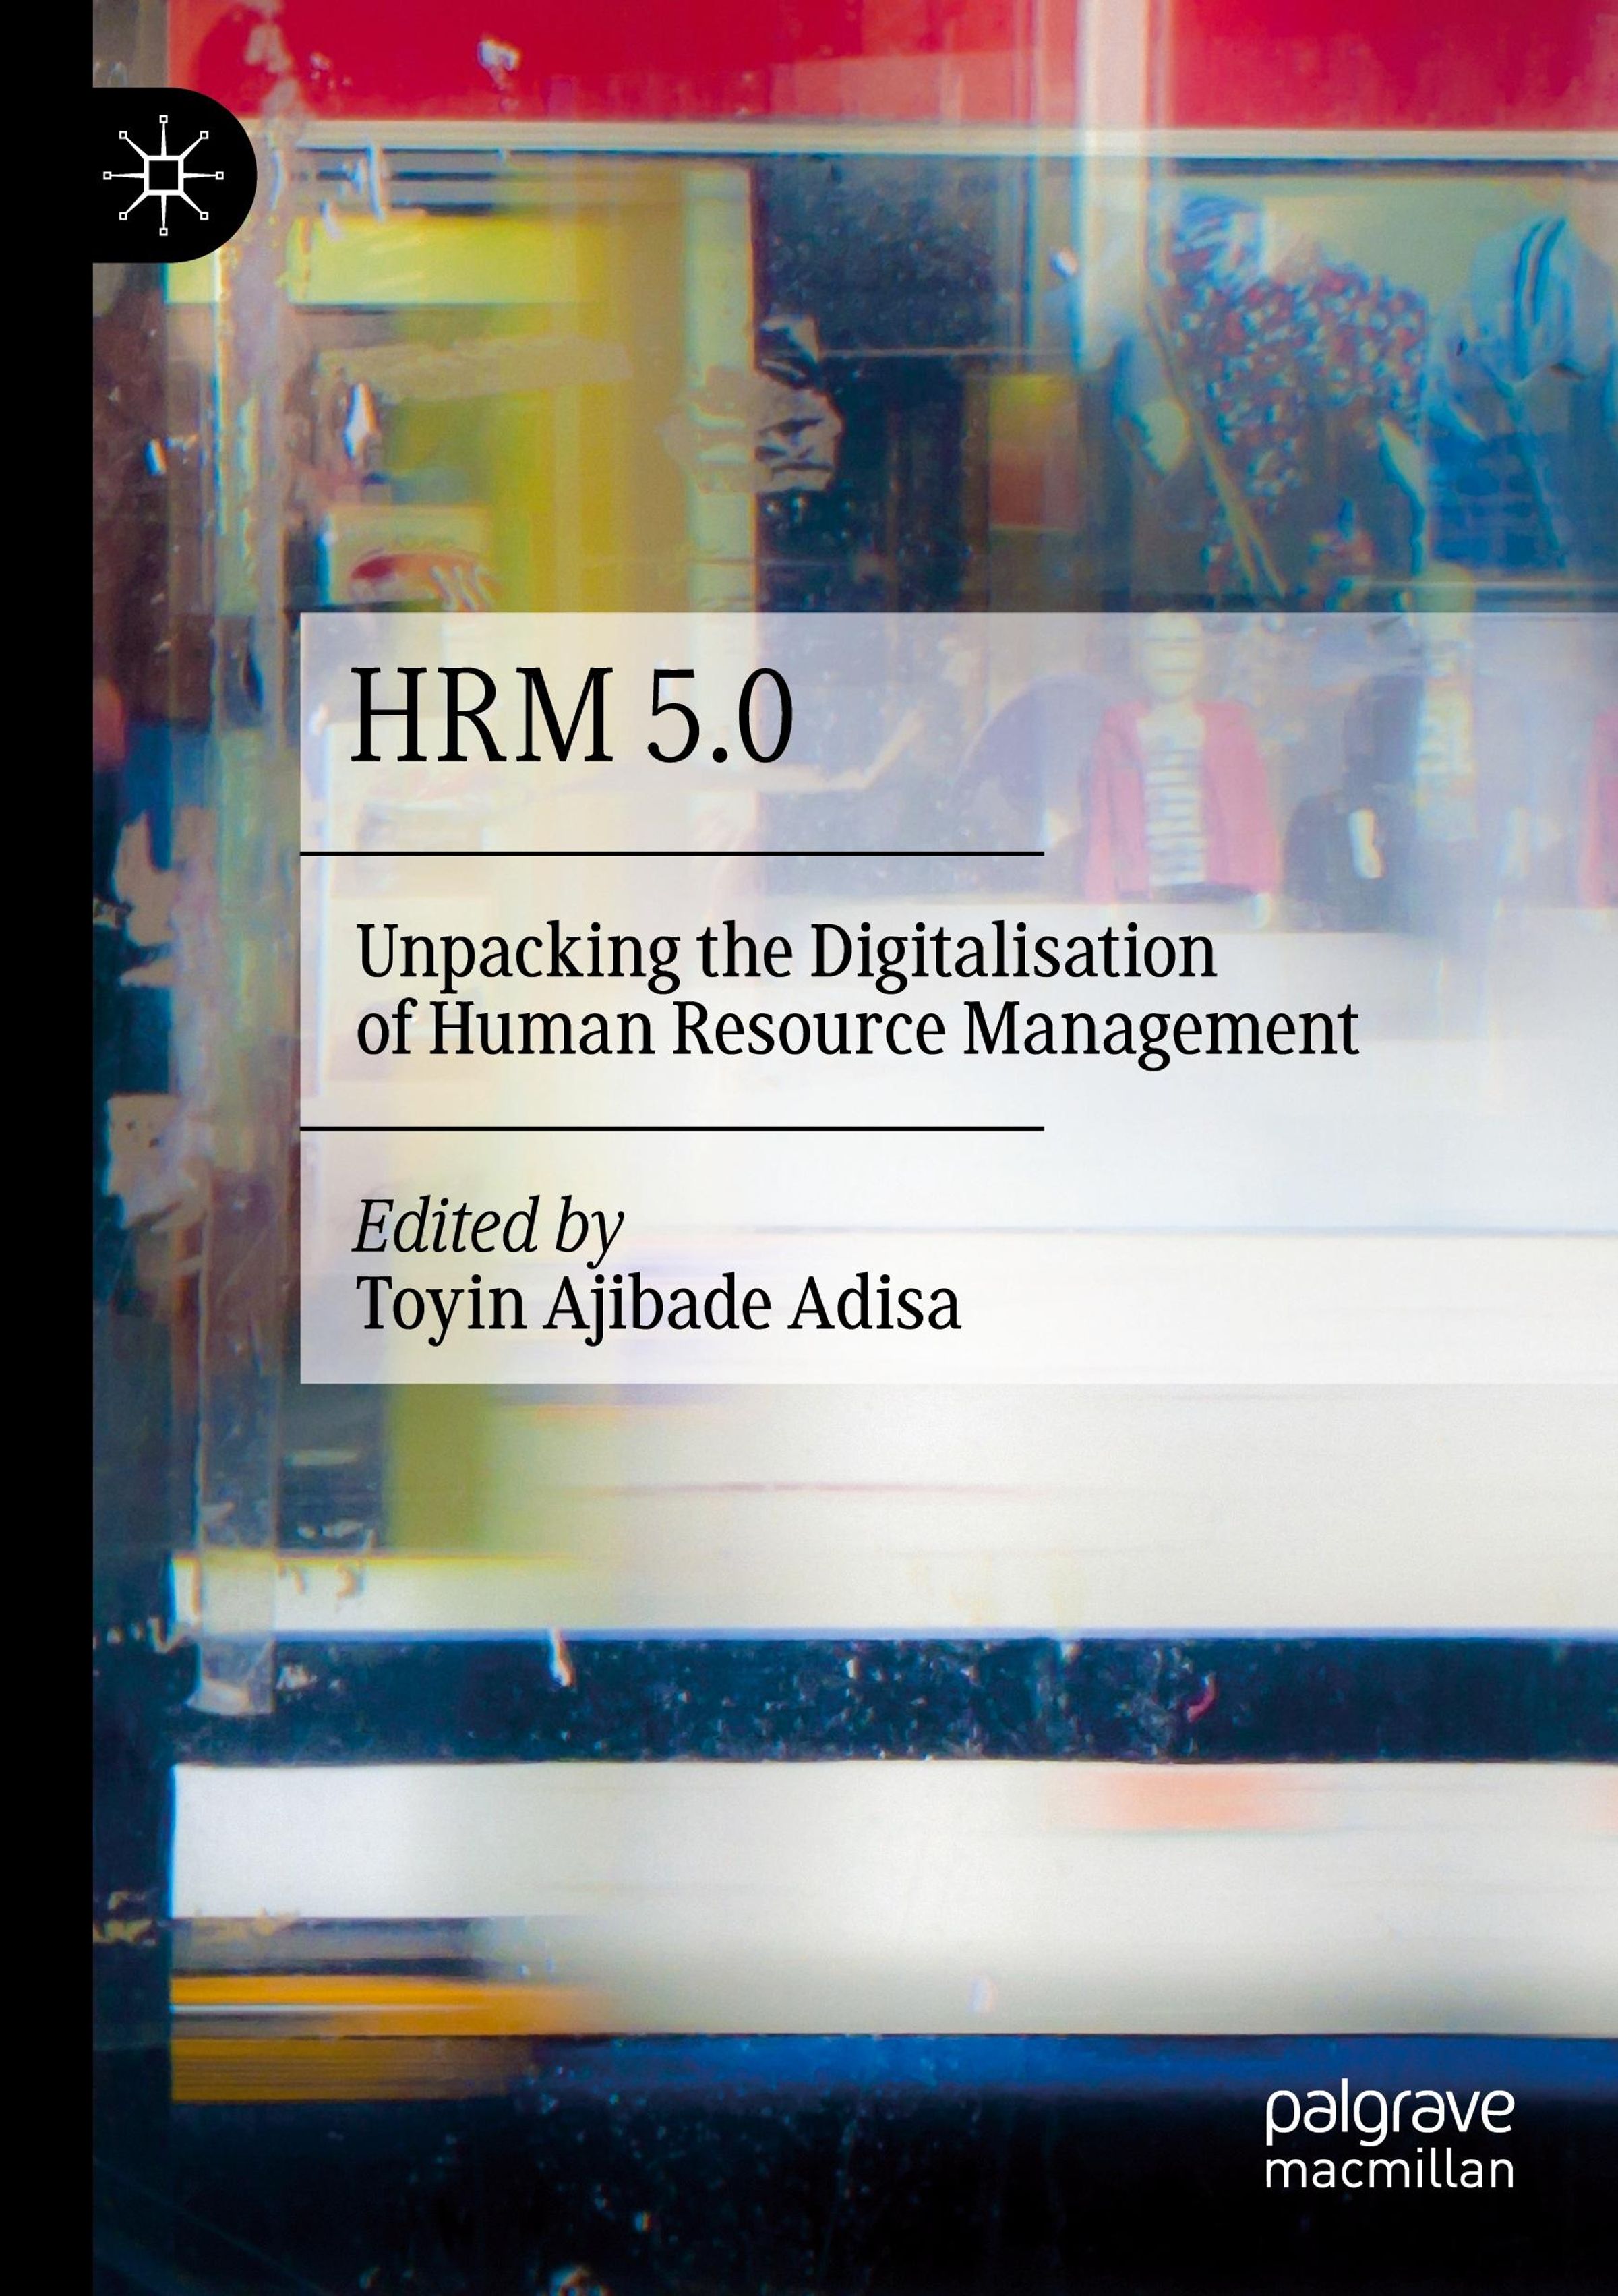Click the Palgrave star logo icon

coord(163,175)
